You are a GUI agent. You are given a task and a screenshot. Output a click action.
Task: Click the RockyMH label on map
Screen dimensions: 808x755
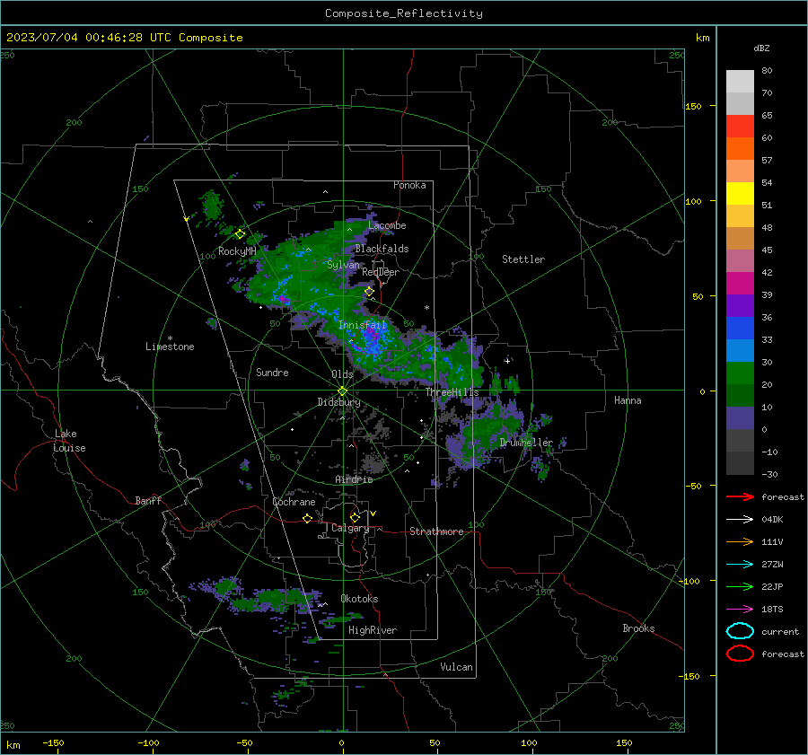pos(237,251)
